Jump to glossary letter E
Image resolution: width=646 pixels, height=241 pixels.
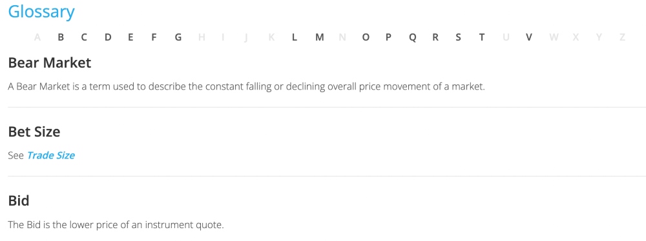[x=130, y=37]
